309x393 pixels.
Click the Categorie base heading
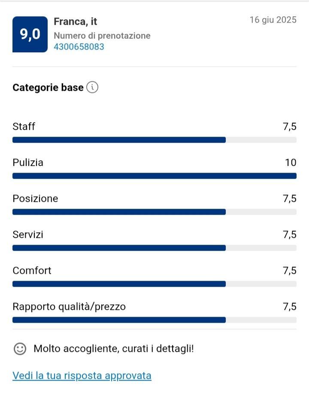[x=48, y=88]
